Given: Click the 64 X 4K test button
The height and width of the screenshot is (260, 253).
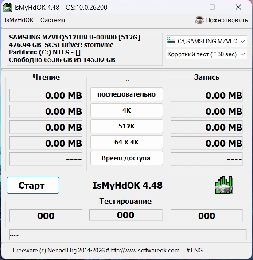Looking at the screenshot, I should pos(127,142).
